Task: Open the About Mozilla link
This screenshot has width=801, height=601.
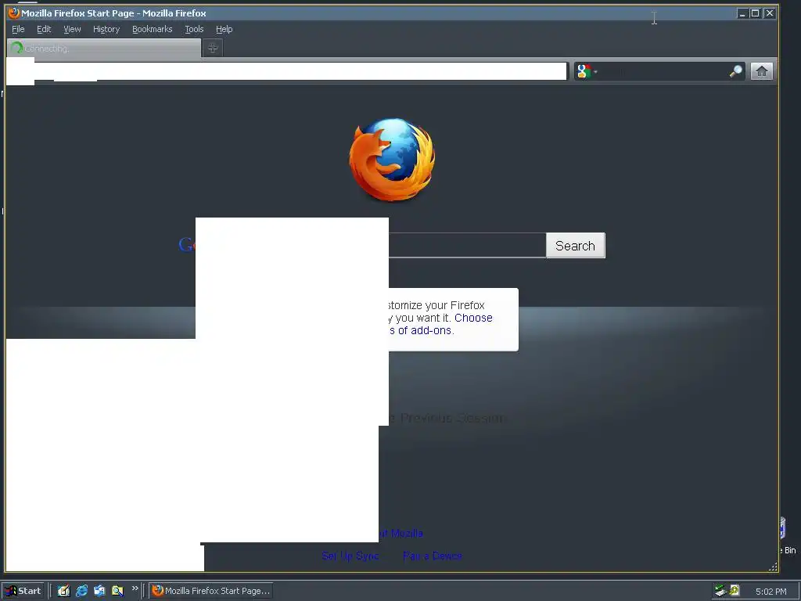Action: point(401,534)
